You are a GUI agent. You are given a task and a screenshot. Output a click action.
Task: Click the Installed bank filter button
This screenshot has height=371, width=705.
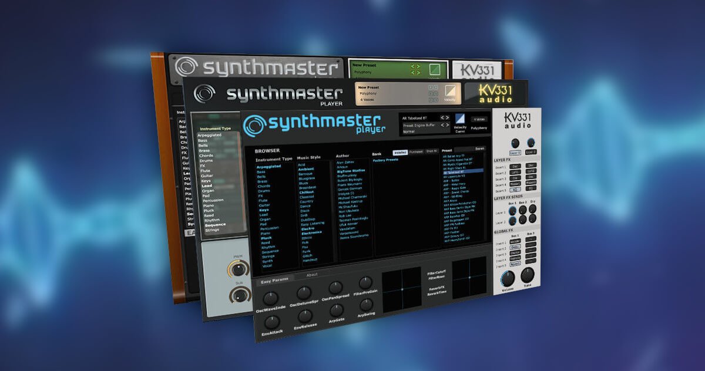click(399, 153)
